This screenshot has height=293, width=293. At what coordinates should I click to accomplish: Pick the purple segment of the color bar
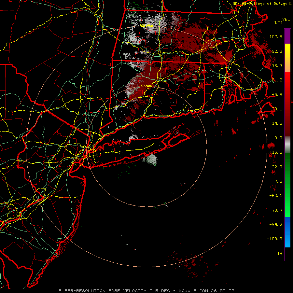[287, 36]
